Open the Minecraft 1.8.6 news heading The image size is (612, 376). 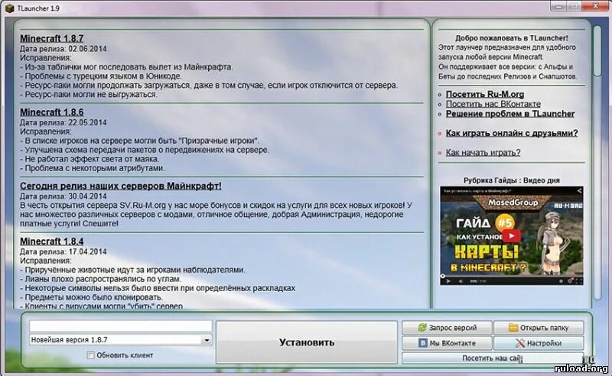click(x=51, y=112)
